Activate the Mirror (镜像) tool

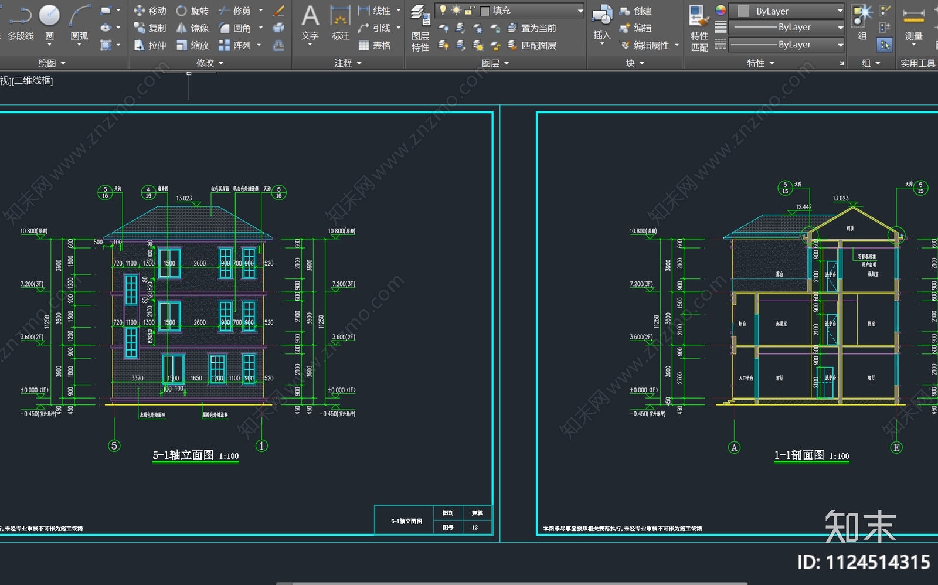[192, 28]
